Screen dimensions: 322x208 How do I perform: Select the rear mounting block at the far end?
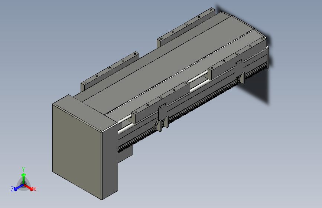[186, 28]
